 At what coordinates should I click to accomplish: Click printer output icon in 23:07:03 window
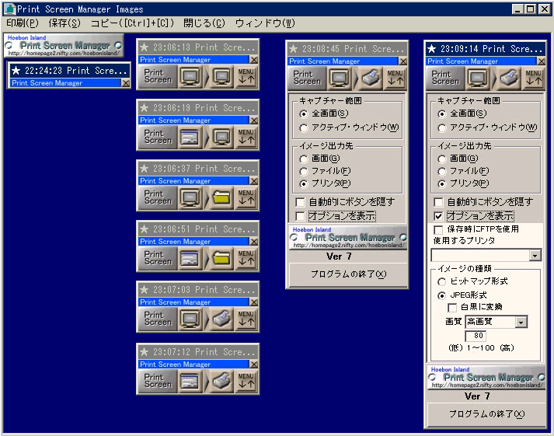(x=221, y=319)
